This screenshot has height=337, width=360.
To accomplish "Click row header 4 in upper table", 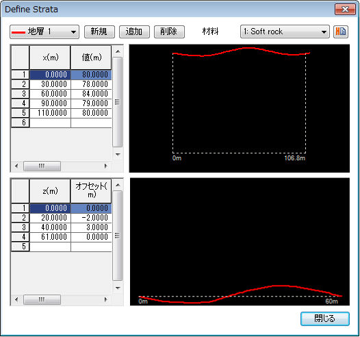I will pos(21,103).
